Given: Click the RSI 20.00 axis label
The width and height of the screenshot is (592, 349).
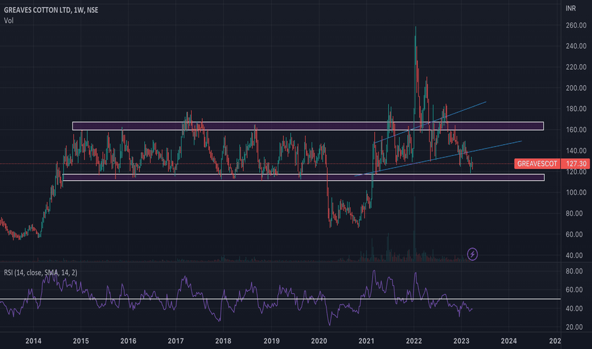Looking at the screenshot, I should tap(574, 327).
